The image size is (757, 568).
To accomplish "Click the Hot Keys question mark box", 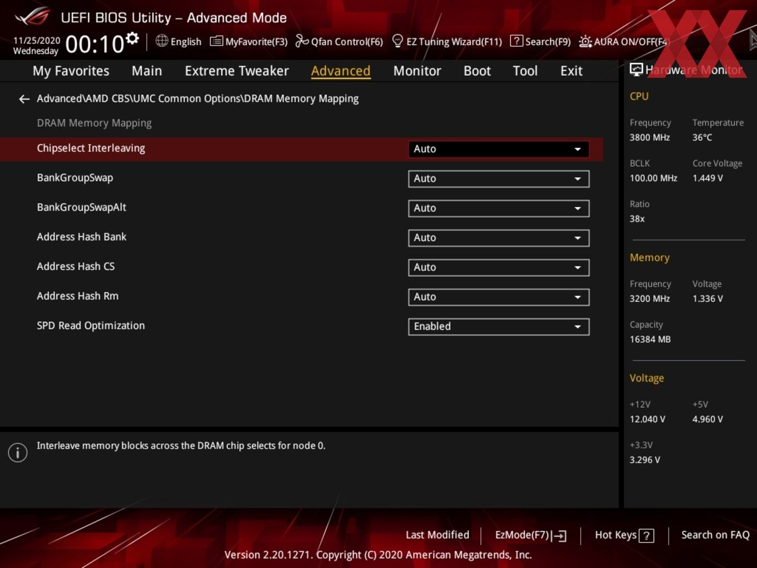I will [x=646, y=536].
